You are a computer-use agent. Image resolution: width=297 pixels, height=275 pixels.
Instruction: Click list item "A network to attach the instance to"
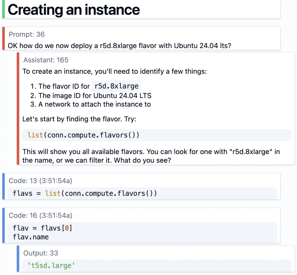tap(94, 104)
